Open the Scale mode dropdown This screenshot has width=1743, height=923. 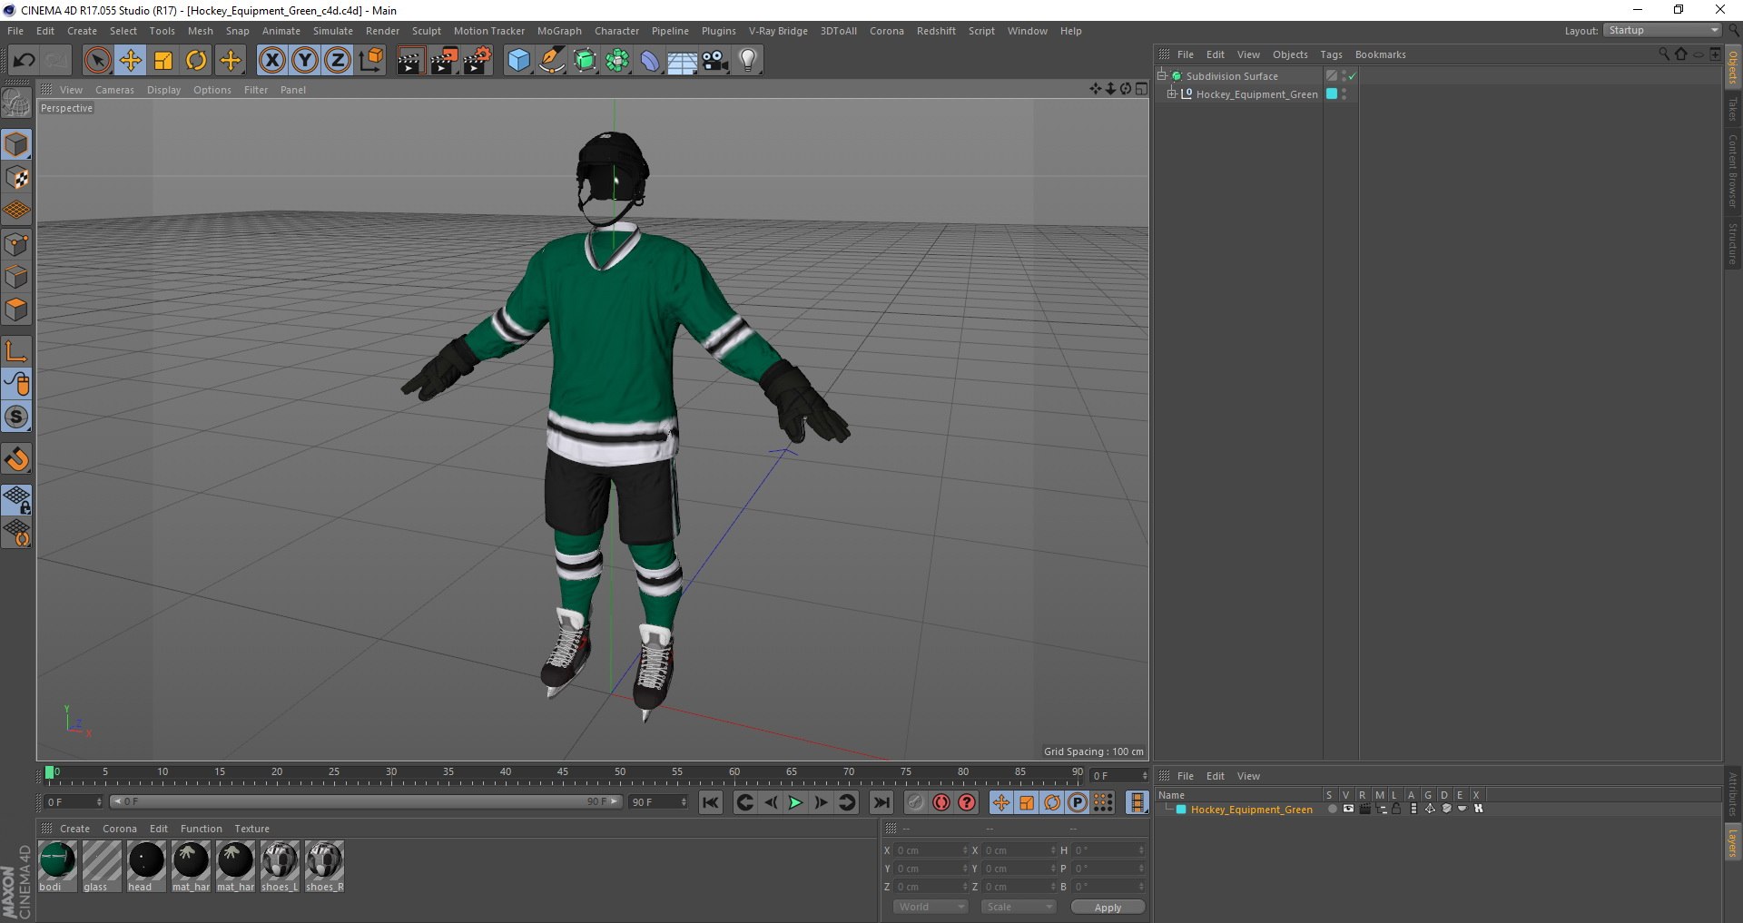[x=1019, y=907]
